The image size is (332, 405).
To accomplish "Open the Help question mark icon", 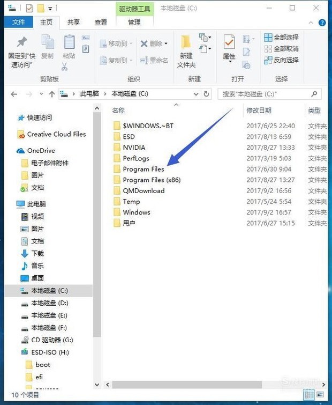I will pyautogui.click(x=322, y=23).
